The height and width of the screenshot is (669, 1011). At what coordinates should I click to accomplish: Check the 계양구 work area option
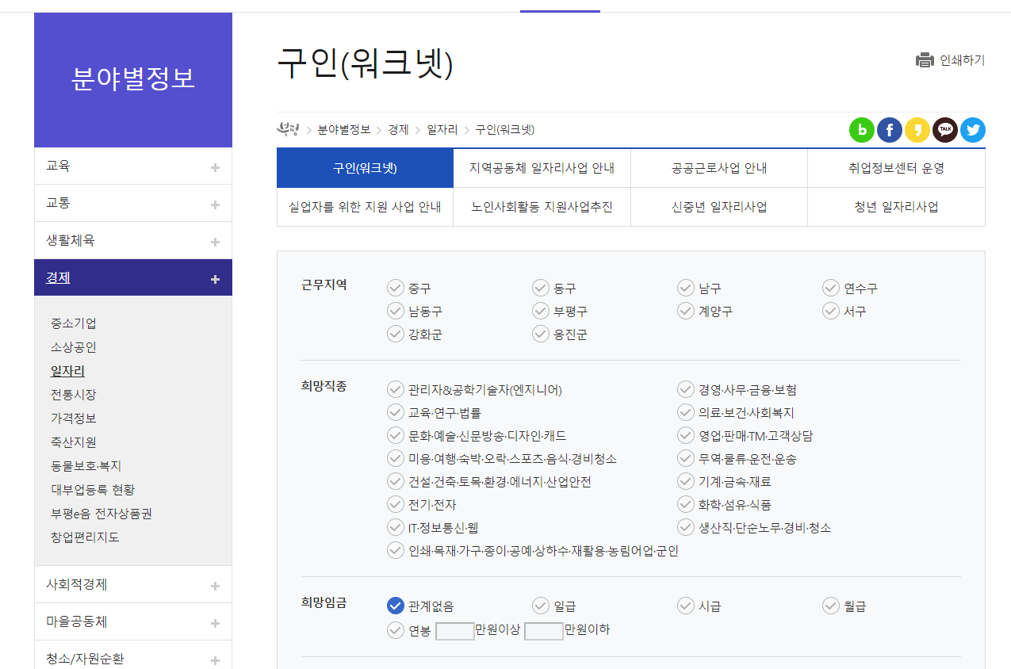686,311
